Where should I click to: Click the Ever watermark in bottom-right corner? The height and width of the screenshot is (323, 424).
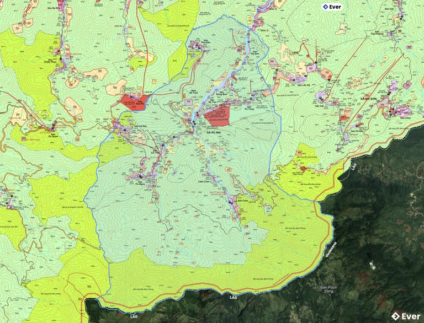pos(406,316)
